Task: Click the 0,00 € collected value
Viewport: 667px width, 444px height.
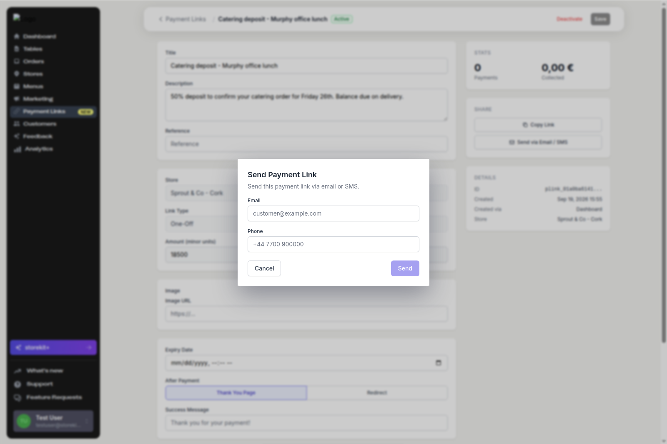Action: pyautogui.click(x=557, y=67)
